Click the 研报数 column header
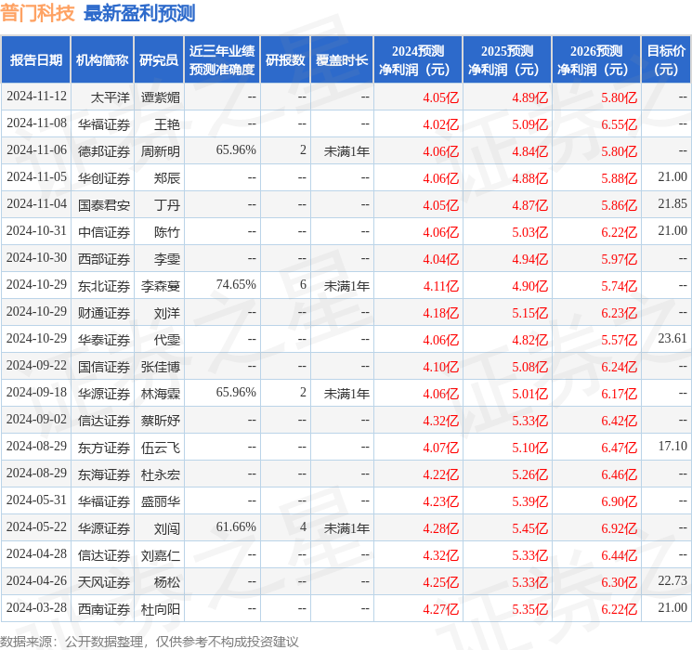Image resolution: width=692 pixels, height=650 pixels. point(285,60)
